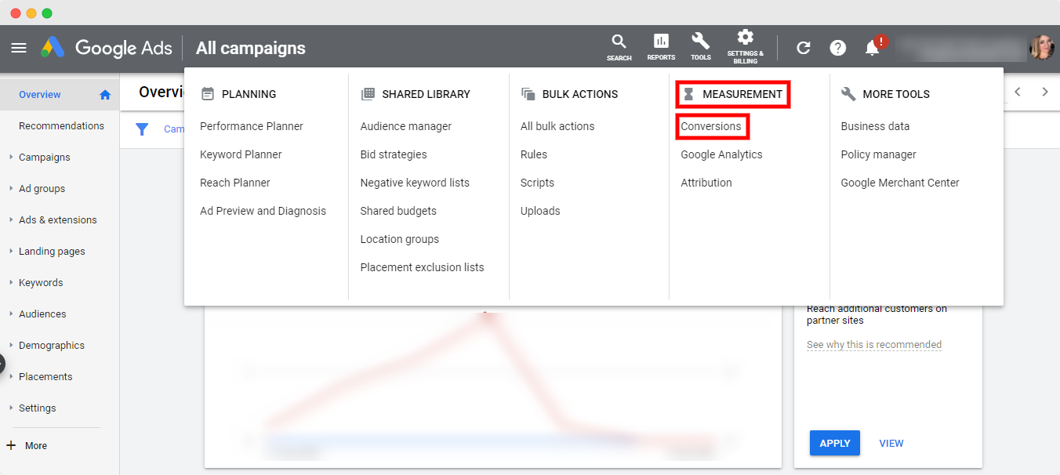Viewport: 1060px width, 475px height.
Task: Click 'See why this is recommended' link
Action: click(873, 345)
